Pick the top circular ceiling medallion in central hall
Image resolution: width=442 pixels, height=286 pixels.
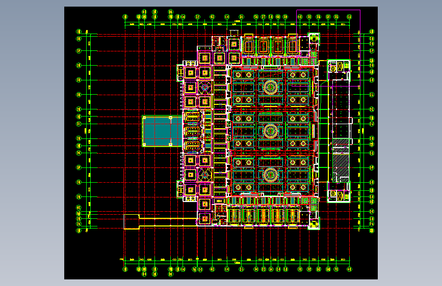(x=271, y=87)
